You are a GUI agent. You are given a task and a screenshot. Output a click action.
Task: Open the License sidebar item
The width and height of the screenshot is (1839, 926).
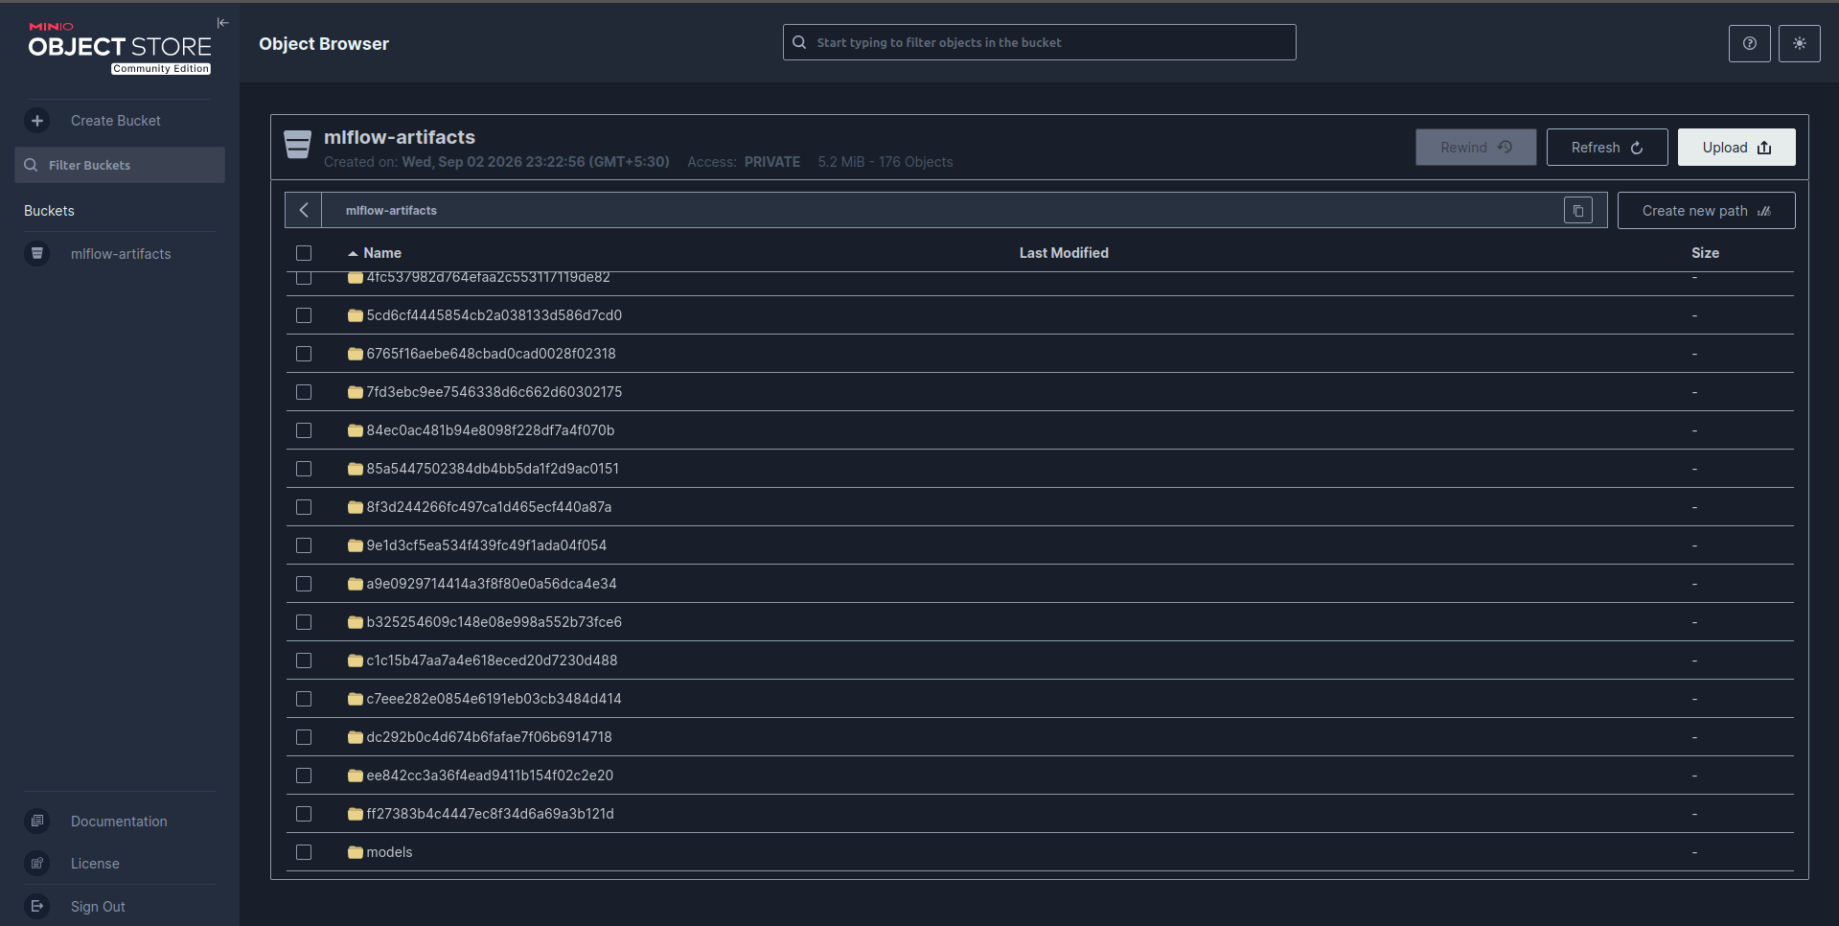pyautogui.click(x=95, y=864)
